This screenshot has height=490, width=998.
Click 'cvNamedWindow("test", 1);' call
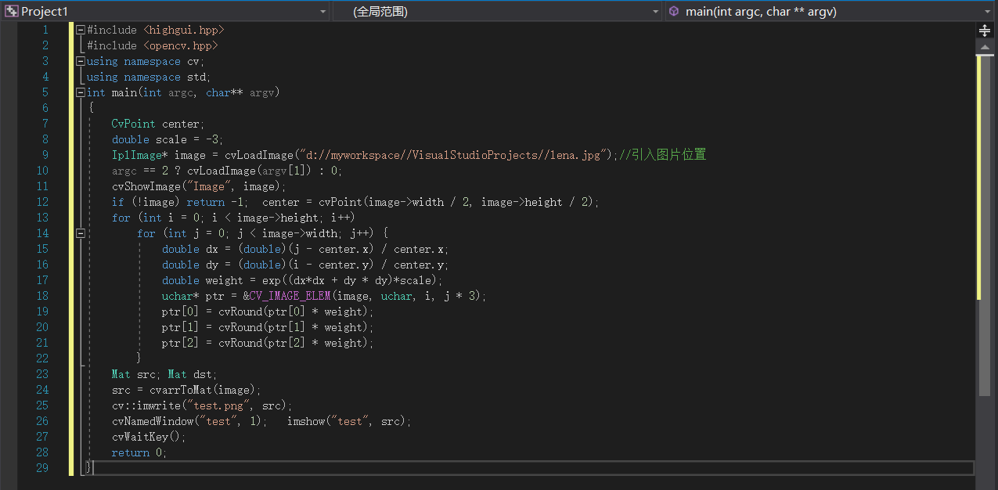point(189,421)
